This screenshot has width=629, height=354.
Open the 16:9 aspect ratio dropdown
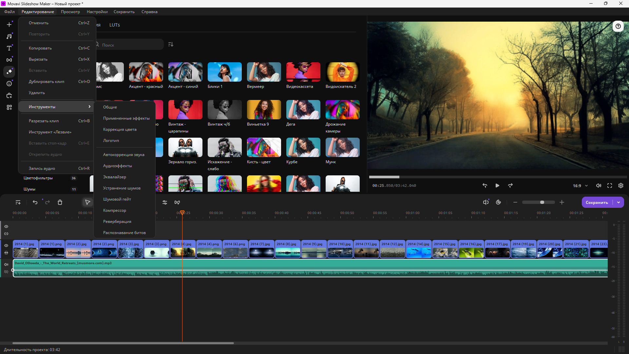pos(580,186)
